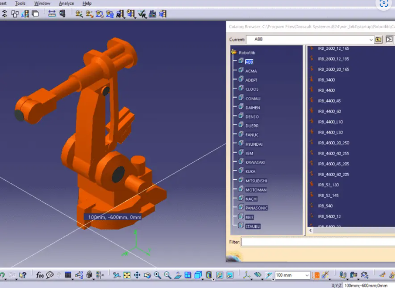Screen dimensions: 395x288
Task: Select the STAUBLI chapter
Action: point(253,226)
